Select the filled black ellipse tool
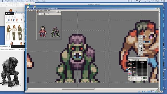The width and height of the screenshot is (167, 94). coord(141,50)
